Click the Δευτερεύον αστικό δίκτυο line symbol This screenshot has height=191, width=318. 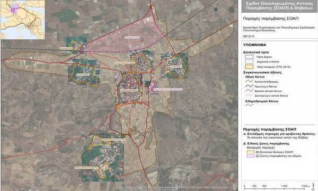click(249, 95)
